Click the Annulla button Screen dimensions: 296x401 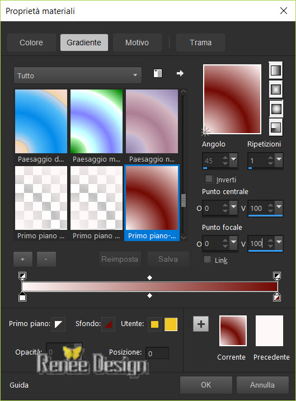pos(262,385)
